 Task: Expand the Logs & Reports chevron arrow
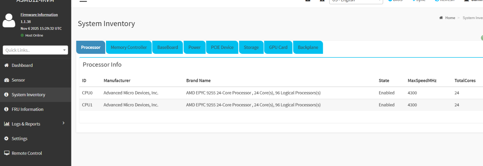coord(64,123)
